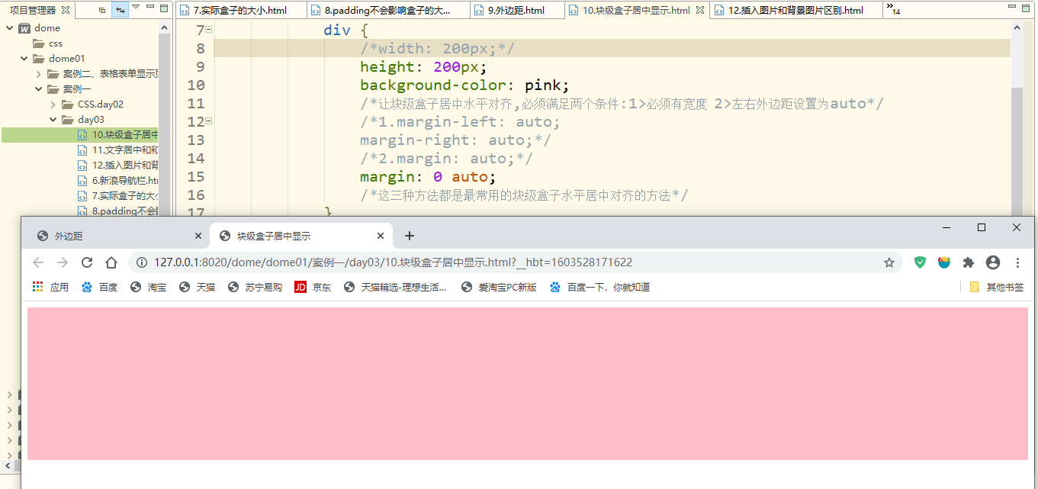The height and width of the screenshot is (489, 1038).
Task: Open 京东 bookmark
Action: (313, 287)
